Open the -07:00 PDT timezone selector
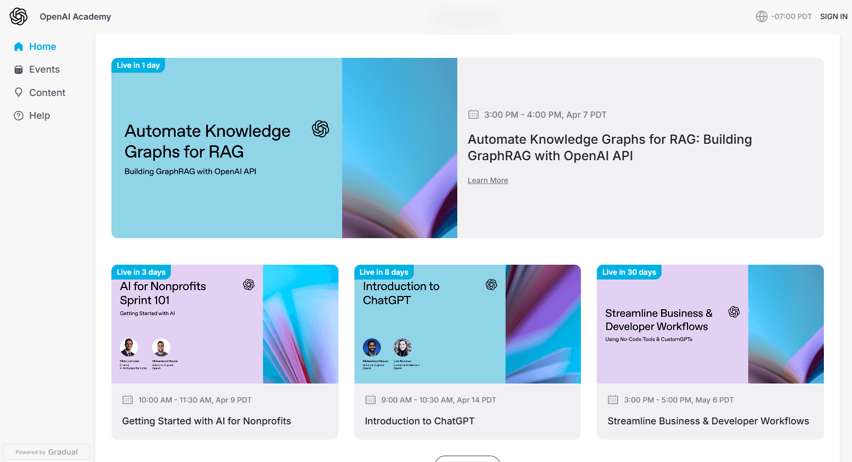This screenshot has width=852, height=462. [x=784, y=16]
